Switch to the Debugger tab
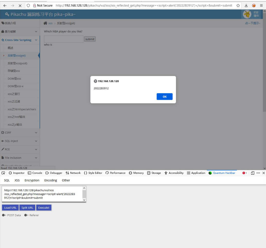This screenshot has height=248, width=266. (x=54, y=173)
